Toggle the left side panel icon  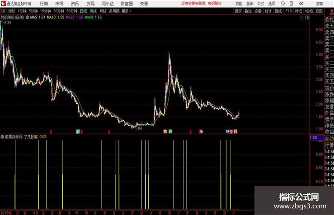coord(3,11)
